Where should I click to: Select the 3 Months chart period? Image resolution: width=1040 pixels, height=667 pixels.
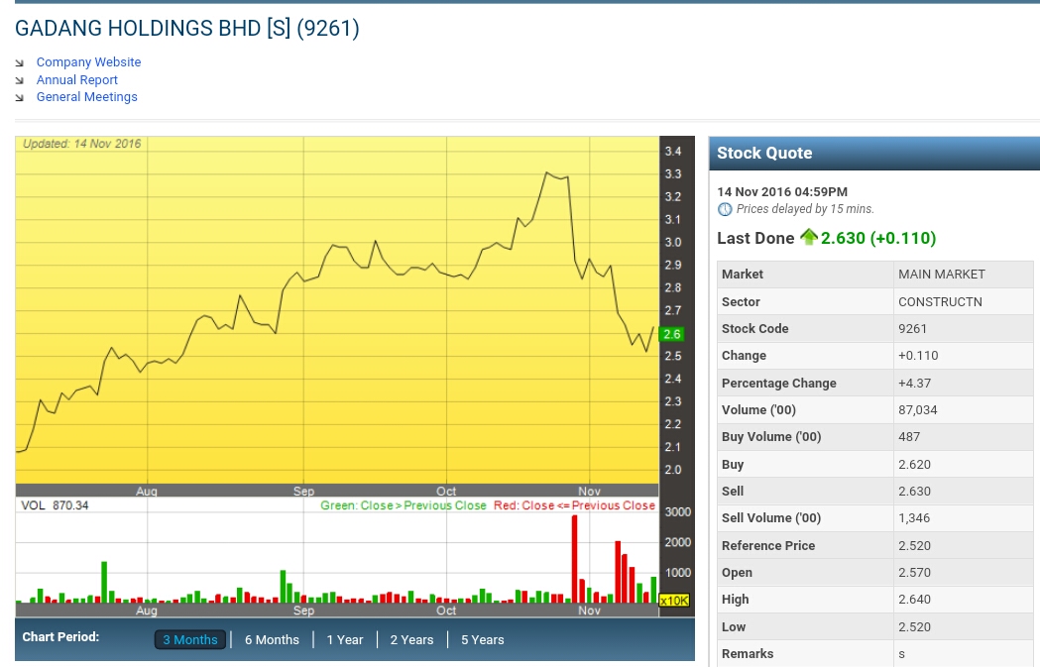pos(190,640)
